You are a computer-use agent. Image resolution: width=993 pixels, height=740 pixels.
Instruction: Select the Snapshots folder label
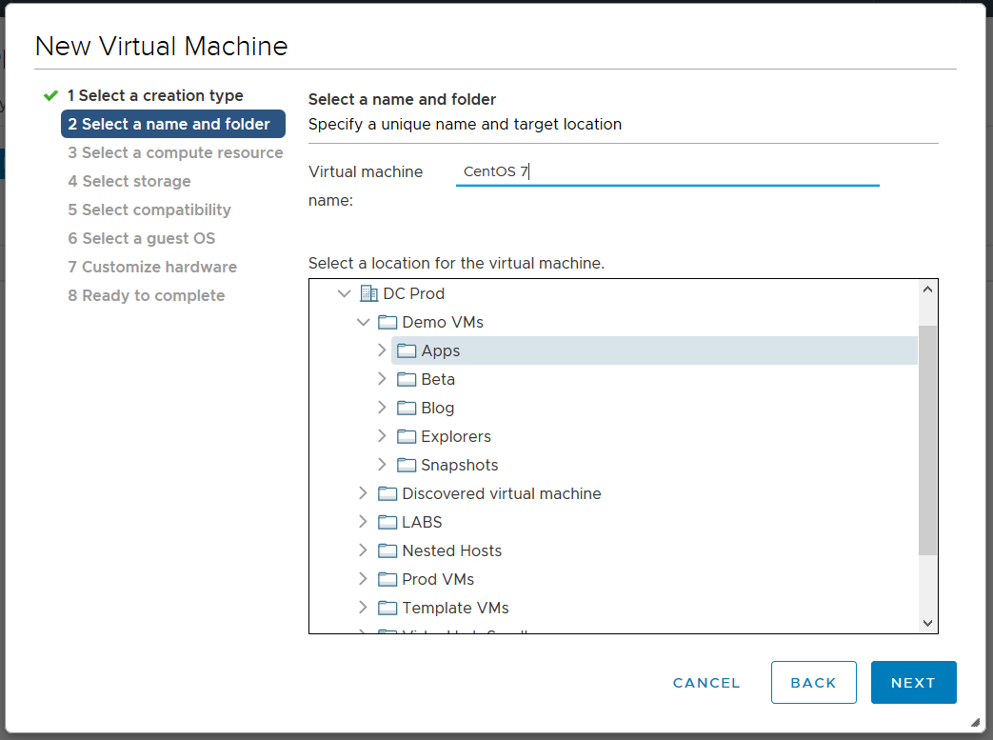[460, 465]
